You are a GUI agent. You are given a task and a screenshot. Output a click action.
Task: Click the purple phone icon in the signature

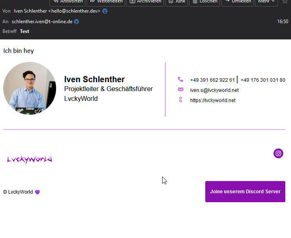click(180, 79)
